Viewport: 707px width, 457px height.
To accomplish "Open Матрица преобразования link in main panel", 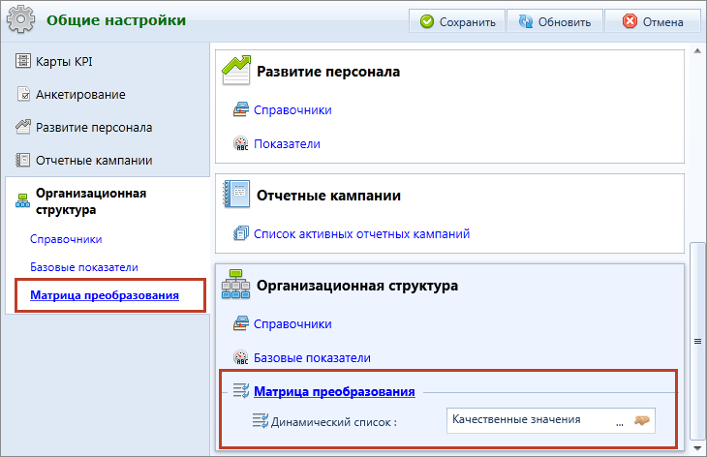I will [x=334, y=392].
